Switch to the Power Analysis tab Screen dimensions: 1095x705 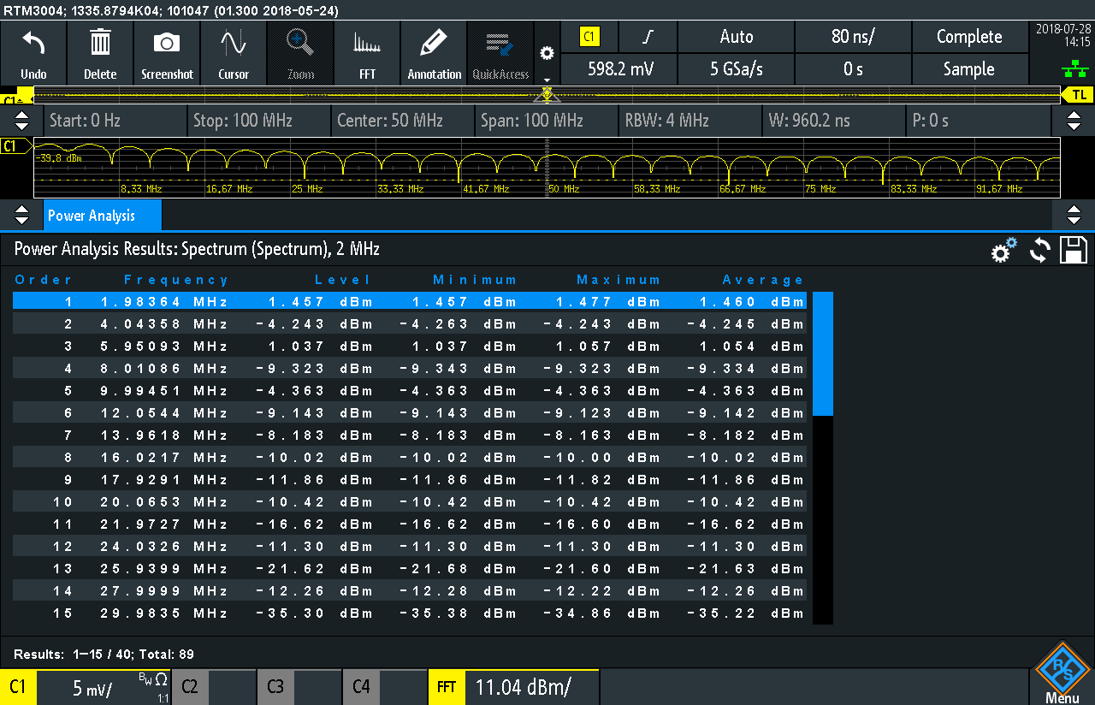coord(102,216)
